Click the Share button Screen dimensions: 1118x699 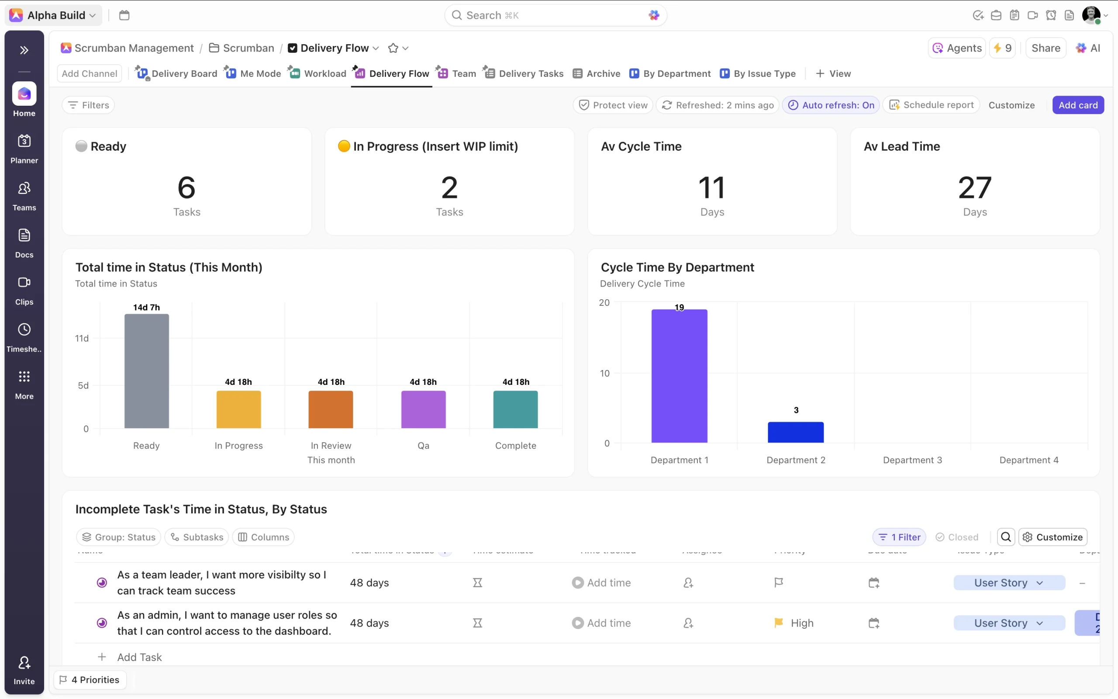pos(1046,48)
